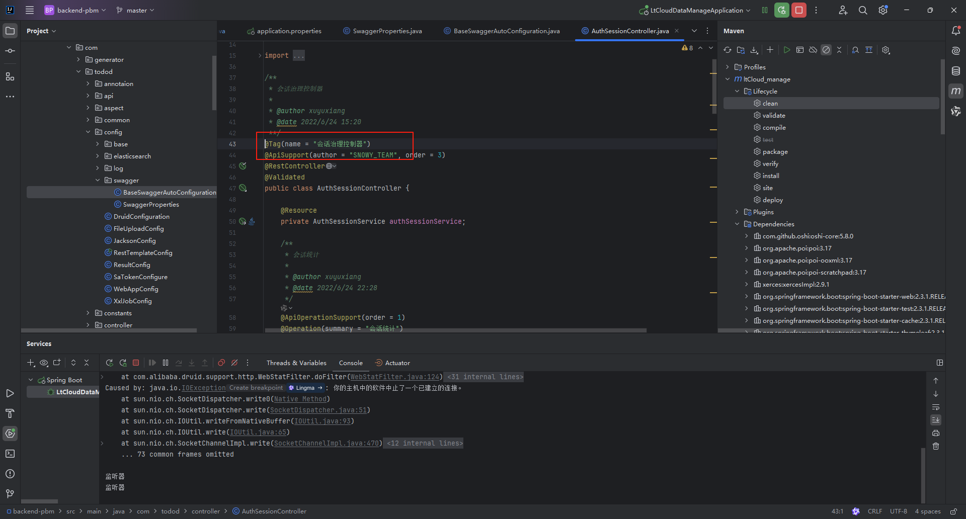Open Structure tool window from left strip
Screen dimensions: 966x519
point(10,76)
